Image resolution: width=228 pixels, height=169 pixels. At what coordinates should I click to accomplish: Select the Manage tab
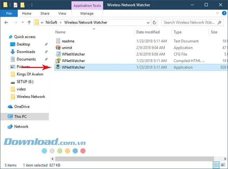click(87, 13)
